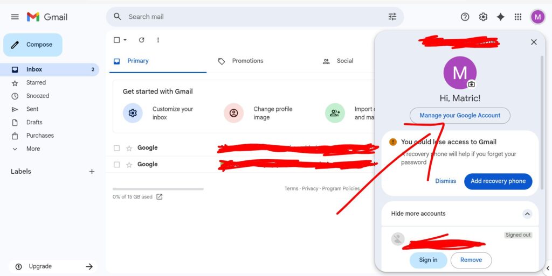Open the Google apps grid
This screenshot has height=276, width=552.
point(518,17)
